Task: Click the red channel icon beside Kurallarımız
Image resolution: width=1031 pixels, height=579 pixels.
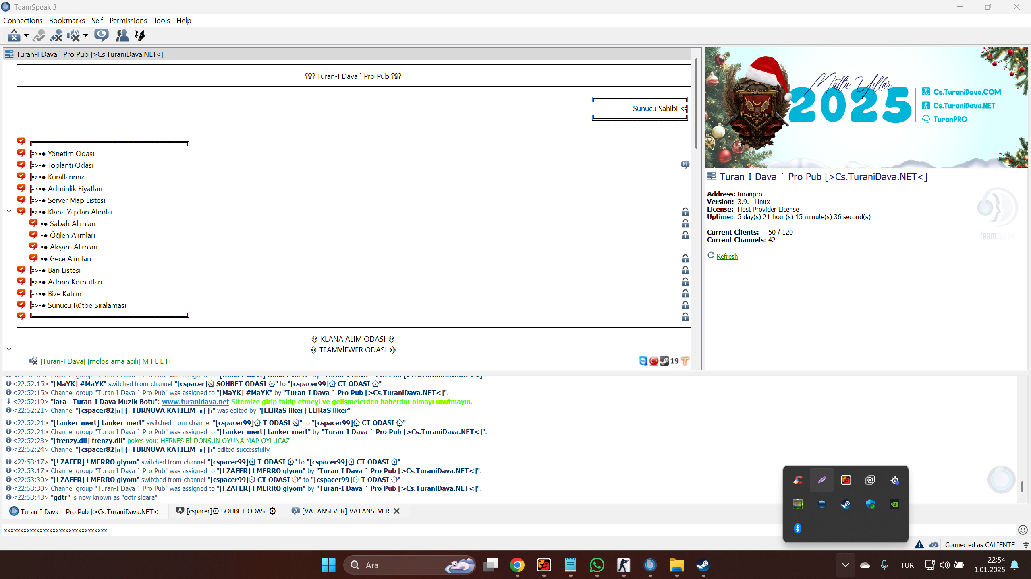Action: [21, 176]
